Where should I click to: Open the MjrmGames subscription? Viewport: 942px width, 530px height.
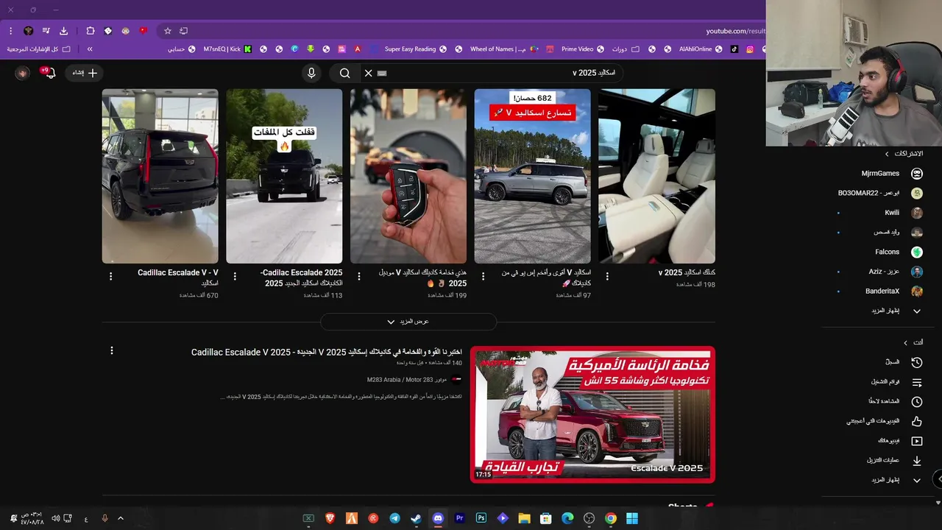[892, 174]
